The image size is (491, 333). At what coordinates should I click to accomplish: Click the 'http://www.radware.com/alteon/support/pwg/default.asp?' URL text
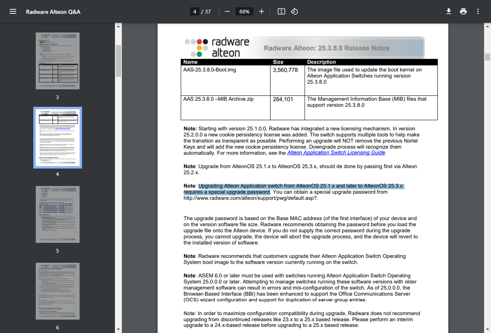point(251,198)
